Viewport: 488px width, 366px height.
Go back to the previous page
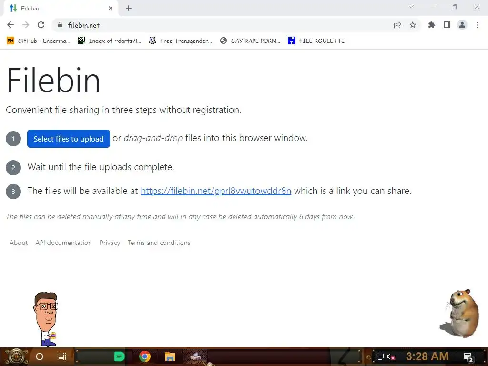tap(10, 25)
